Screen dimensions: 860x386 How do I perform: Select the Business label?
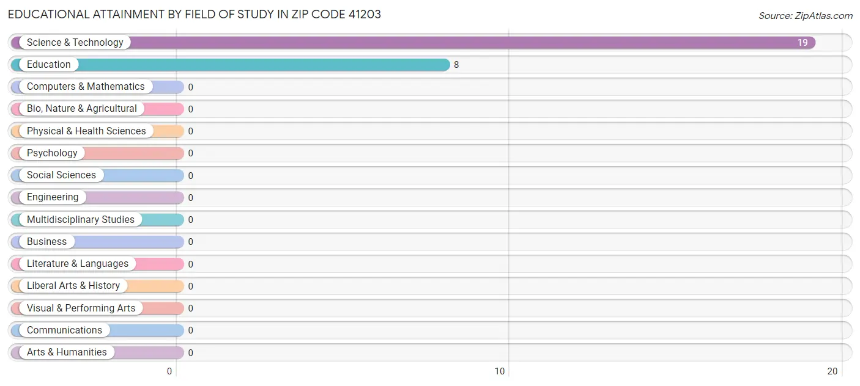[46, 242]
